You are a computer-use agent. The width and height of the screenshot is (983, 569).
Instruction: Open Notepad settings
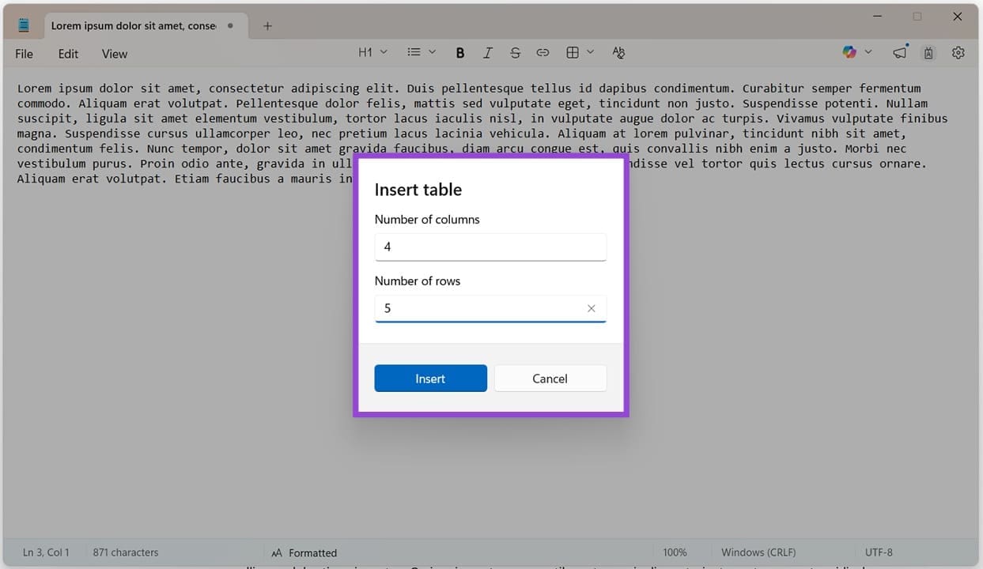958,52
